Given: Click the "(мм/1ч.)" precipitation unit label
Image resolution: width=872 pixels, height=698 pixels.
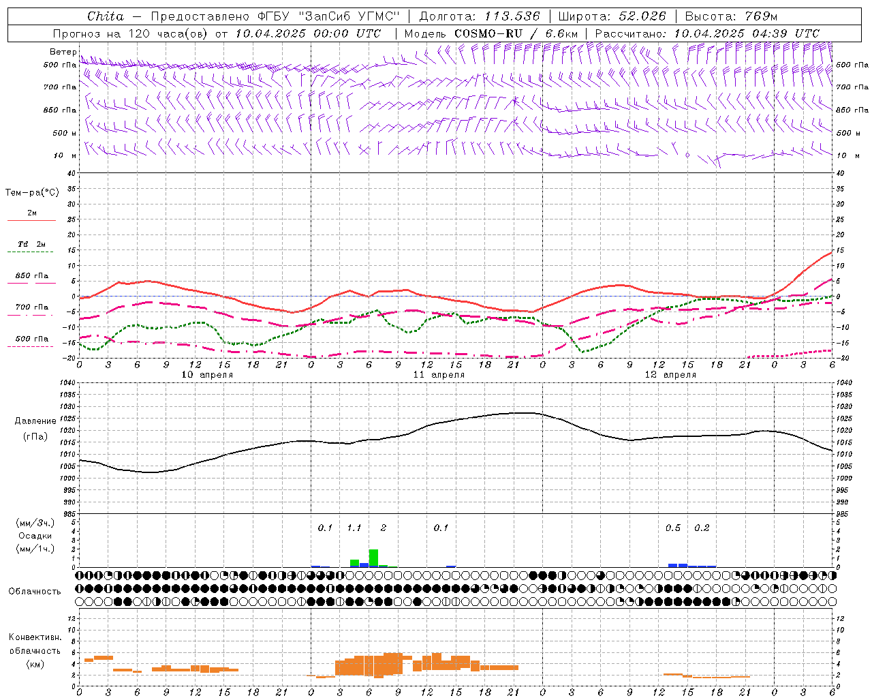Looking at the screenshot, I should [x=35, y=549].
